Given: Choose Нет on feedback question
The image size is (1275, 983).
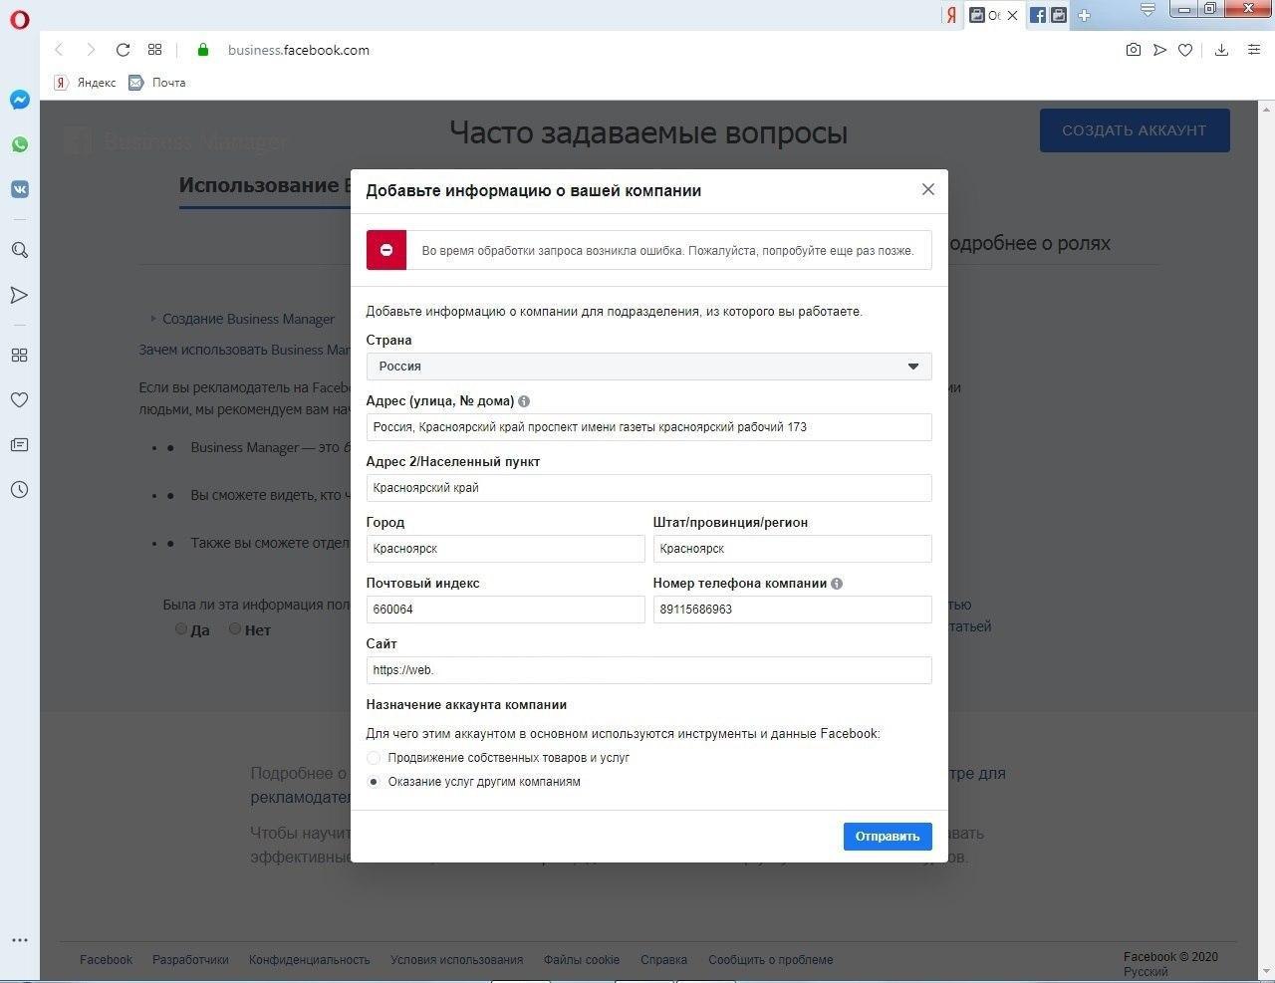Looking at the screenshot, I should coord(235,628).
